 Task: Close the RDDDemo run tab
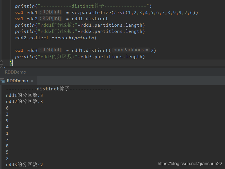pos(32,81)
